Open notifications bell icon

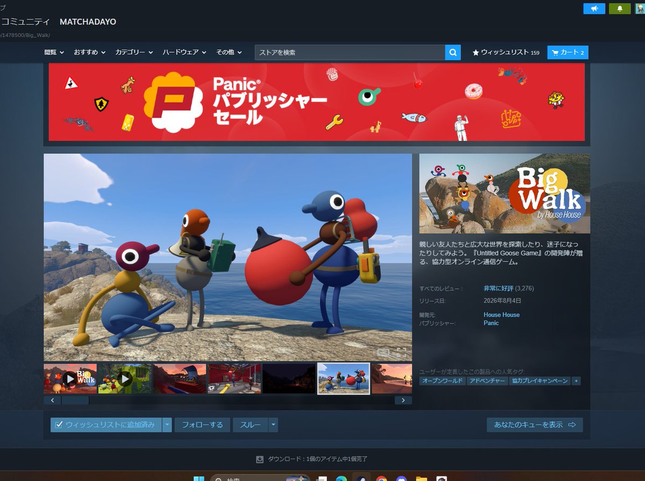[620, 9]
